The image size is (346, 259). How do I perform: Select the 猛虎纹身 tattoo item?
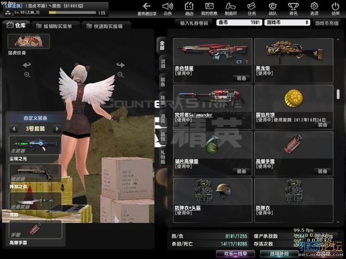(29, 41)
